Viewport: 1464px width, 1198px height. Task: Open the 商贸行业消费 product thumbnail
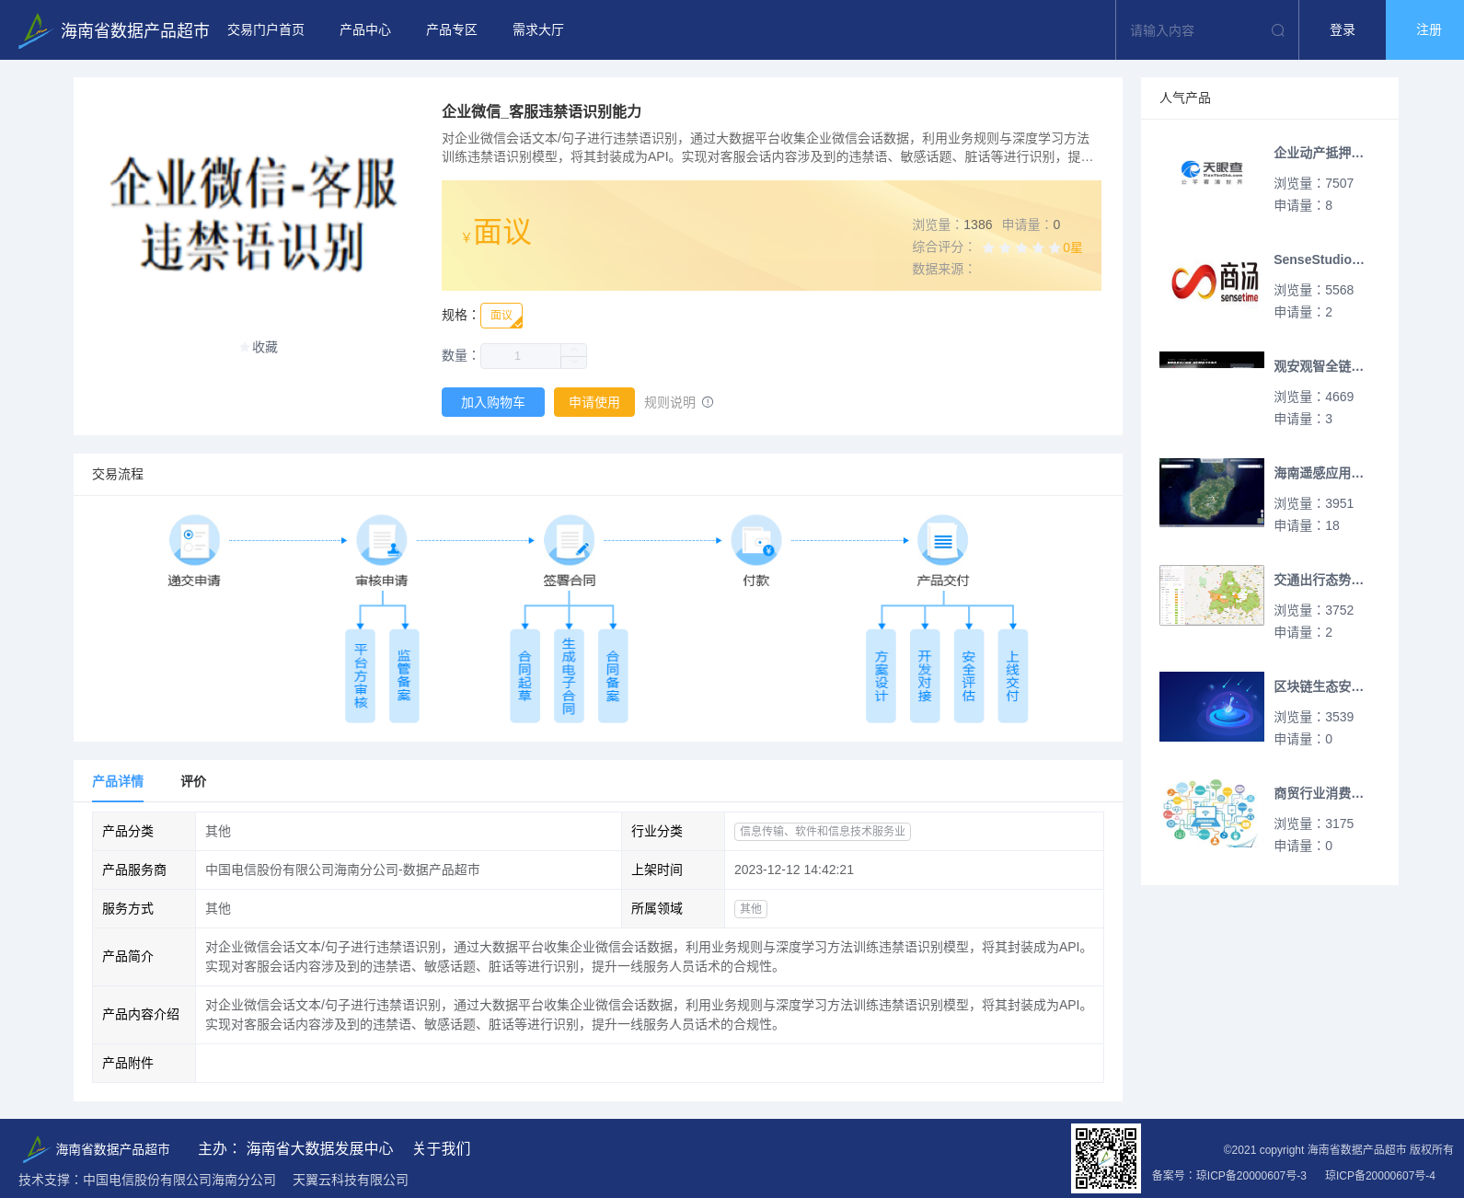point(1212,813)
